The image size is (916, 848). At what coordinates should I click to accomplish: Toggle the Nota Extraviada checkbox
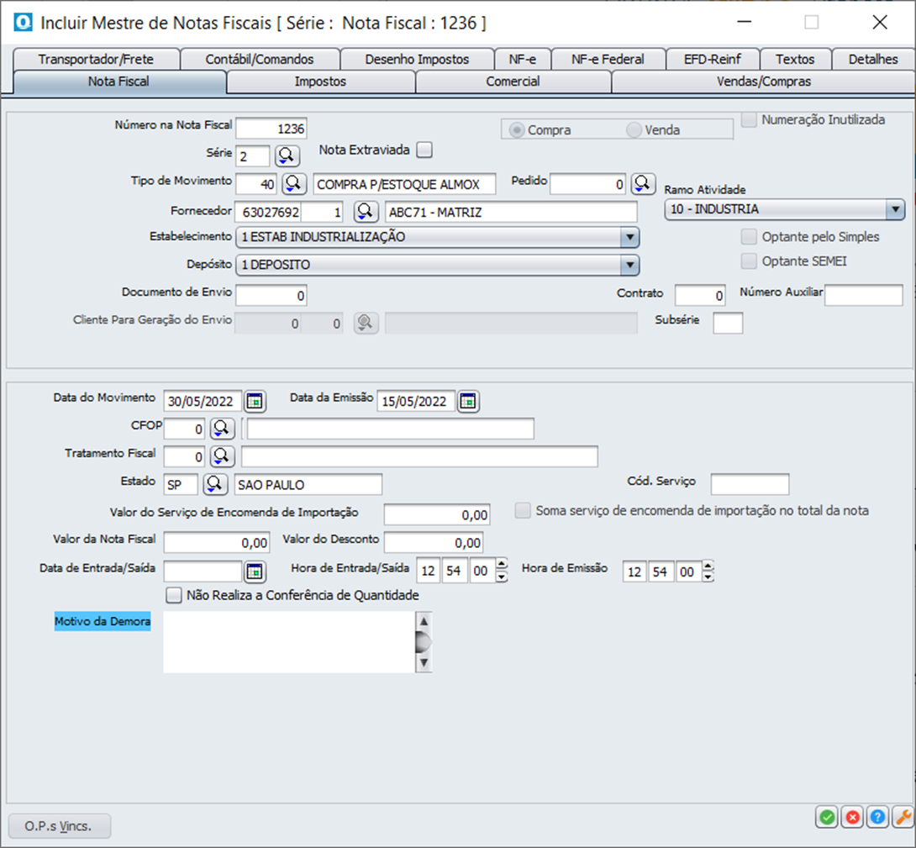pos(424,150)
